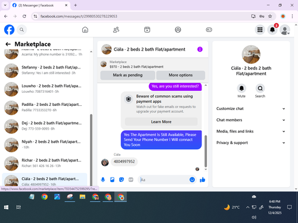Open Stefanny's apartment conversation
The height and width of the screenshot is (223, 298).
pyautogui.click(x=45, y=70)
